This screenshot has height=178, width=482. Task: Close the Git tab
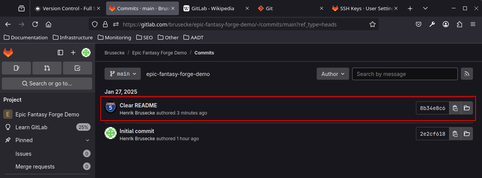point(322,8)
